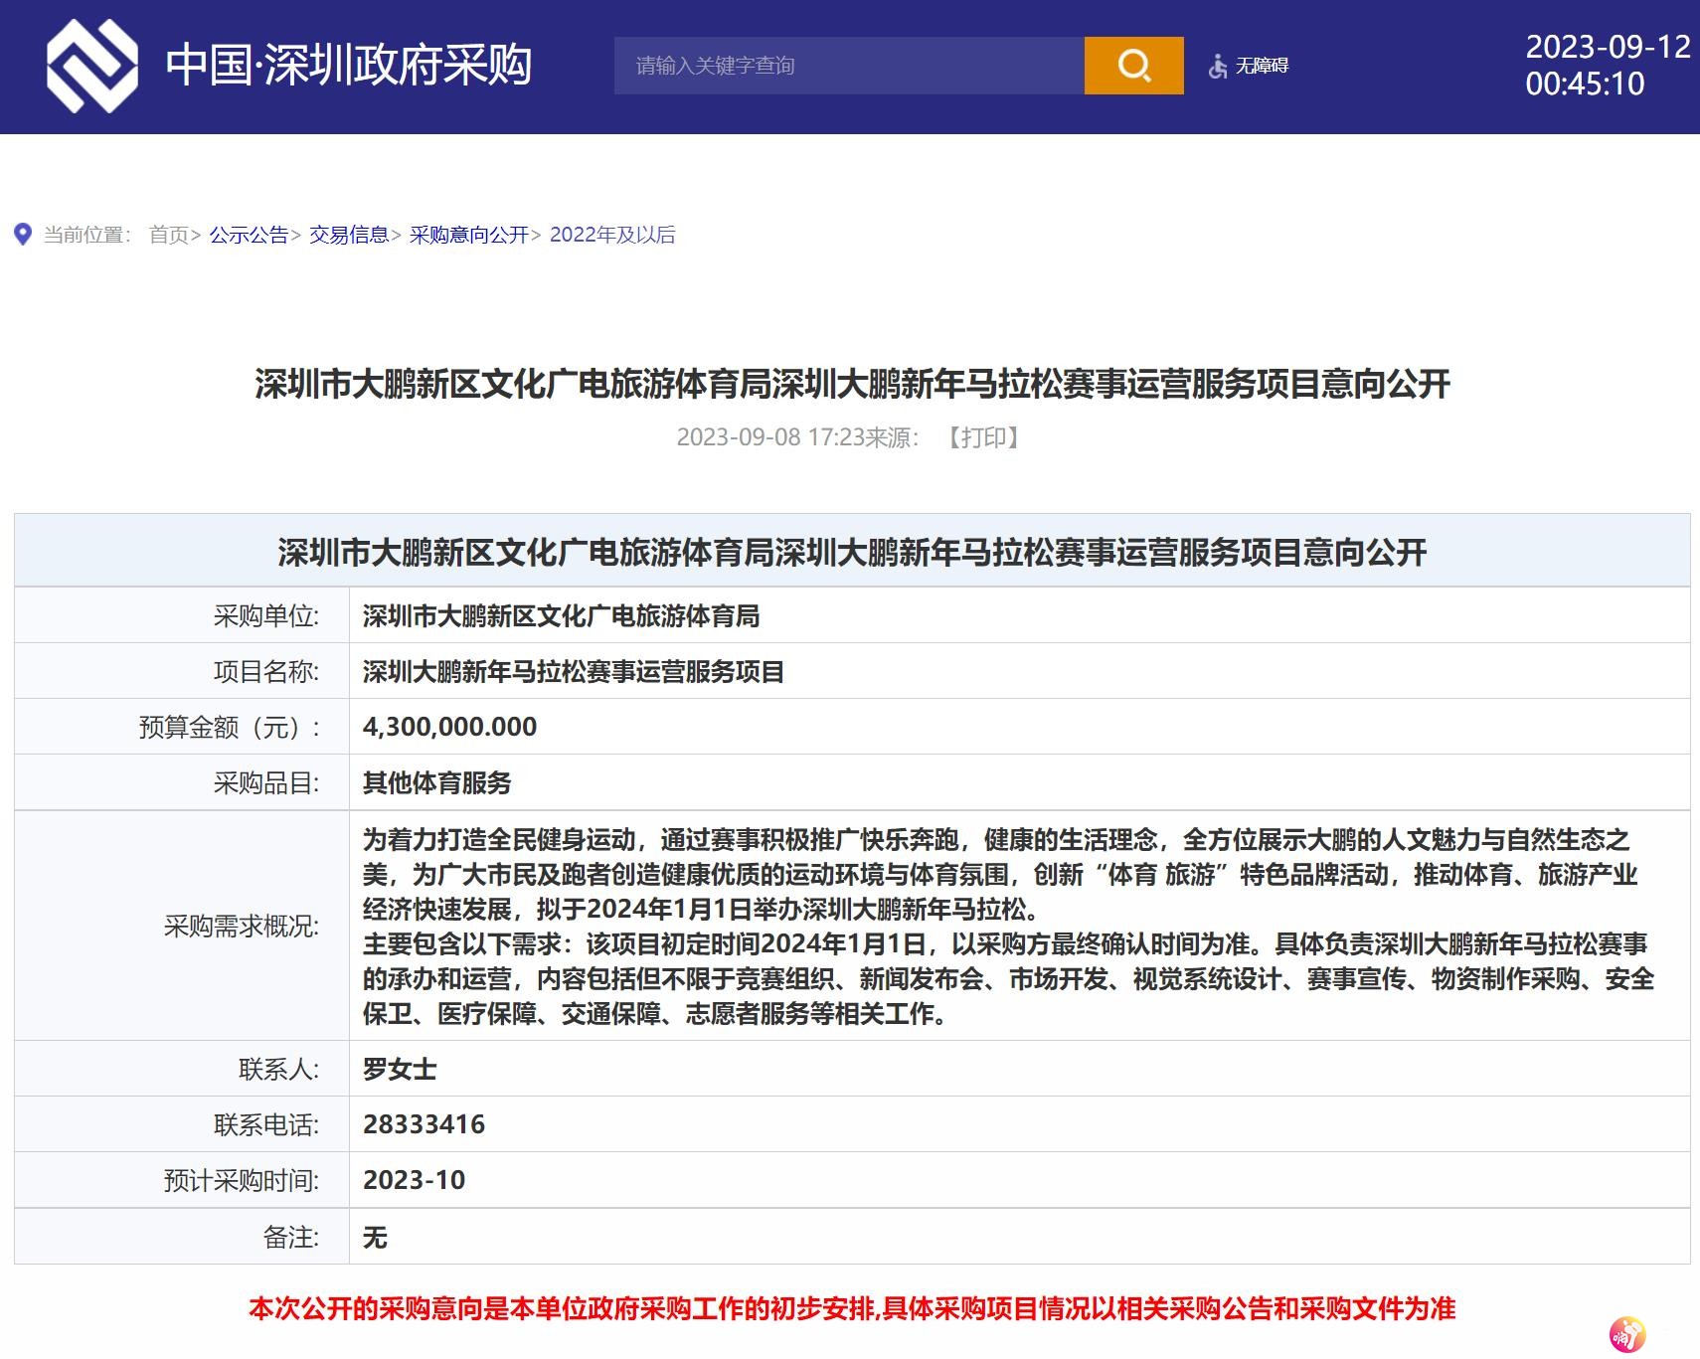Click the 预算金额（元） label cell

pos(182,727)
